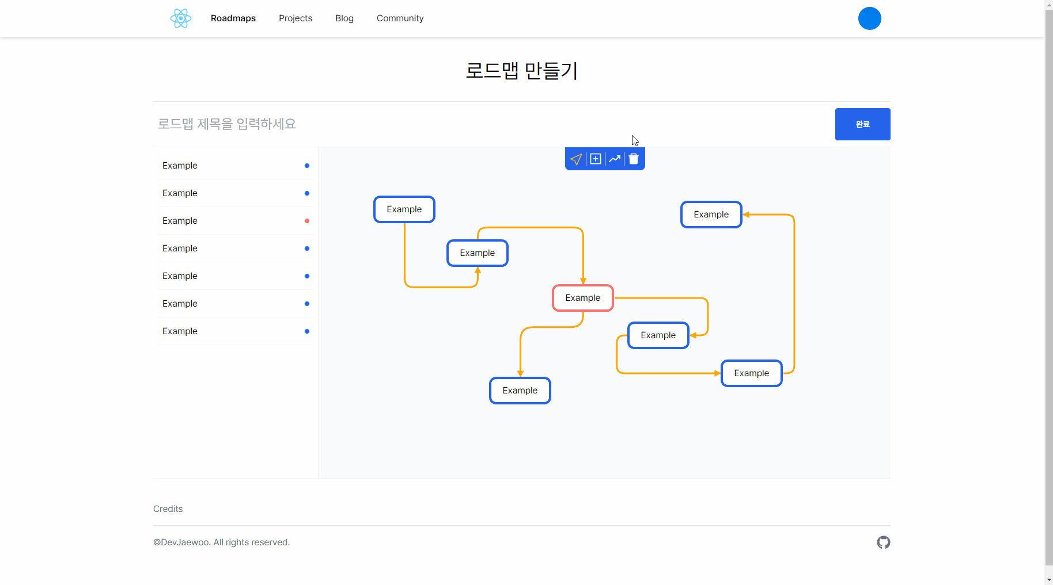Select the pointer tool in the canvas toolbar
Image resolution: width=1053 pixels, height=585 pixels.
[576, 159]
